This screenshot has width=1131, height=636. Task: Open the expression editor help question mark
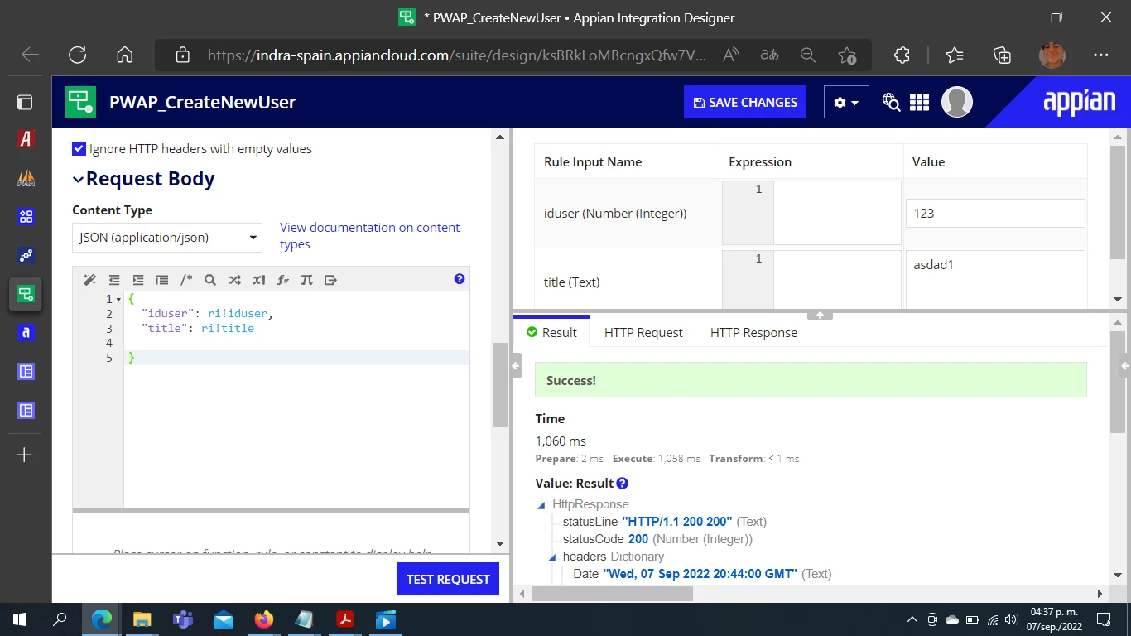coord(460,279)
